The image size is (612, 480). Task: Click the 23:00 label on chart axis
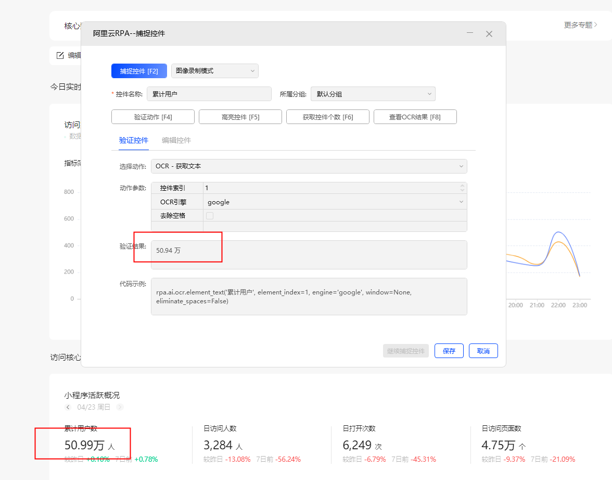580,305
